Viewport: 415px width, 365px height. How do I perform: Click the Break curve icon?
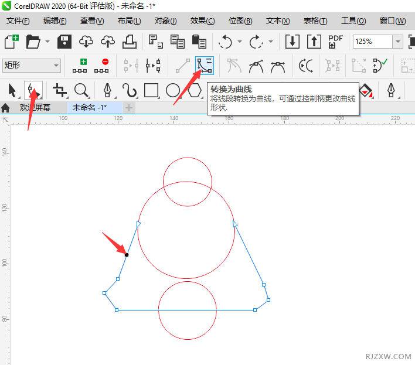click(x=153, y=66)
